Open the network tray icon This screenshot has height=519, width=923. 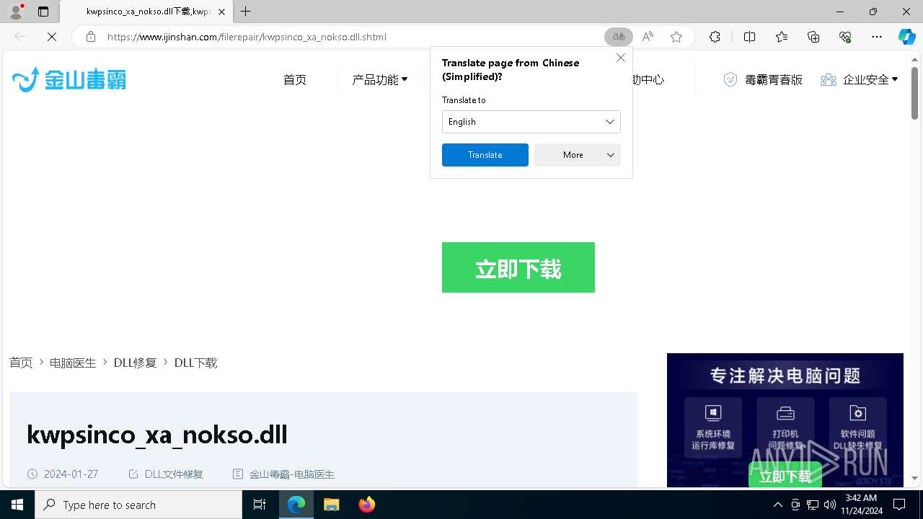pyautogui.click(x=813, y=505)
